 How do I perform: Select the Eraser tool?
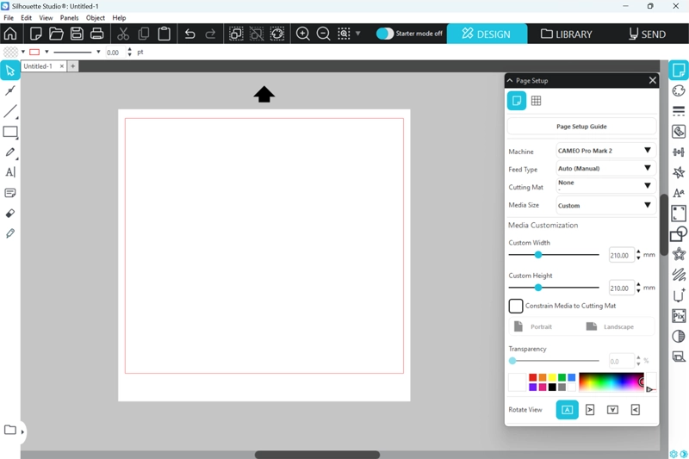[10, 213]
